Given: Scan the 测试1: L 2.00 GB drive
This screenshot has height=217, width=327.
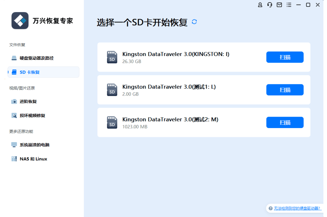Looking at the screenshot, I should point(285,90).
